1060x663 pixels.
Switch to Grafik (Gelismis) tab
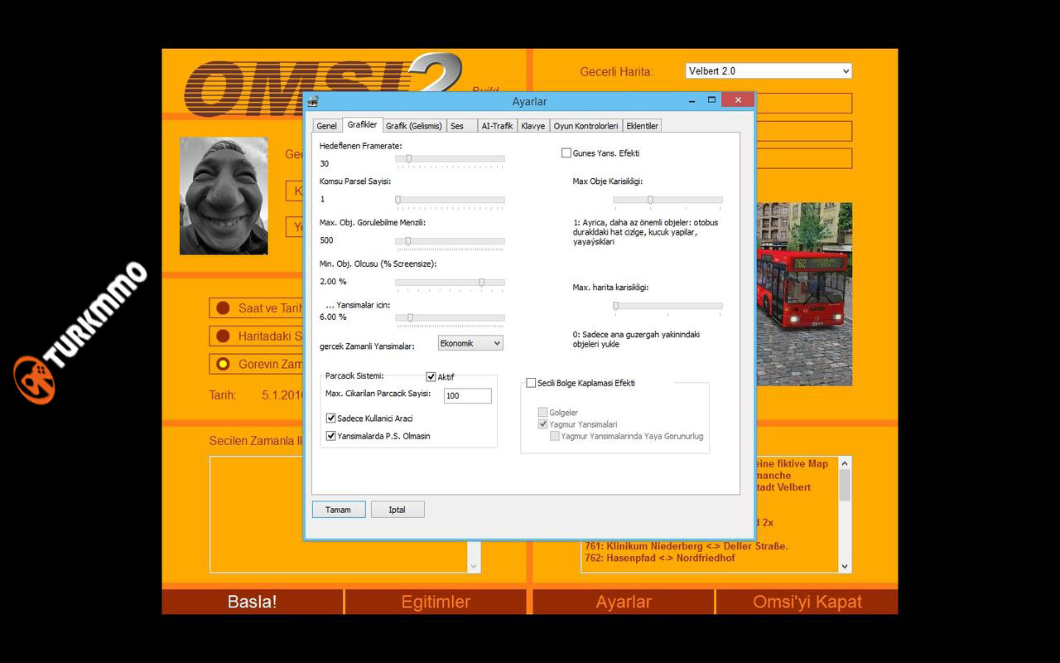pyautogui.click(x=414, y=126)
